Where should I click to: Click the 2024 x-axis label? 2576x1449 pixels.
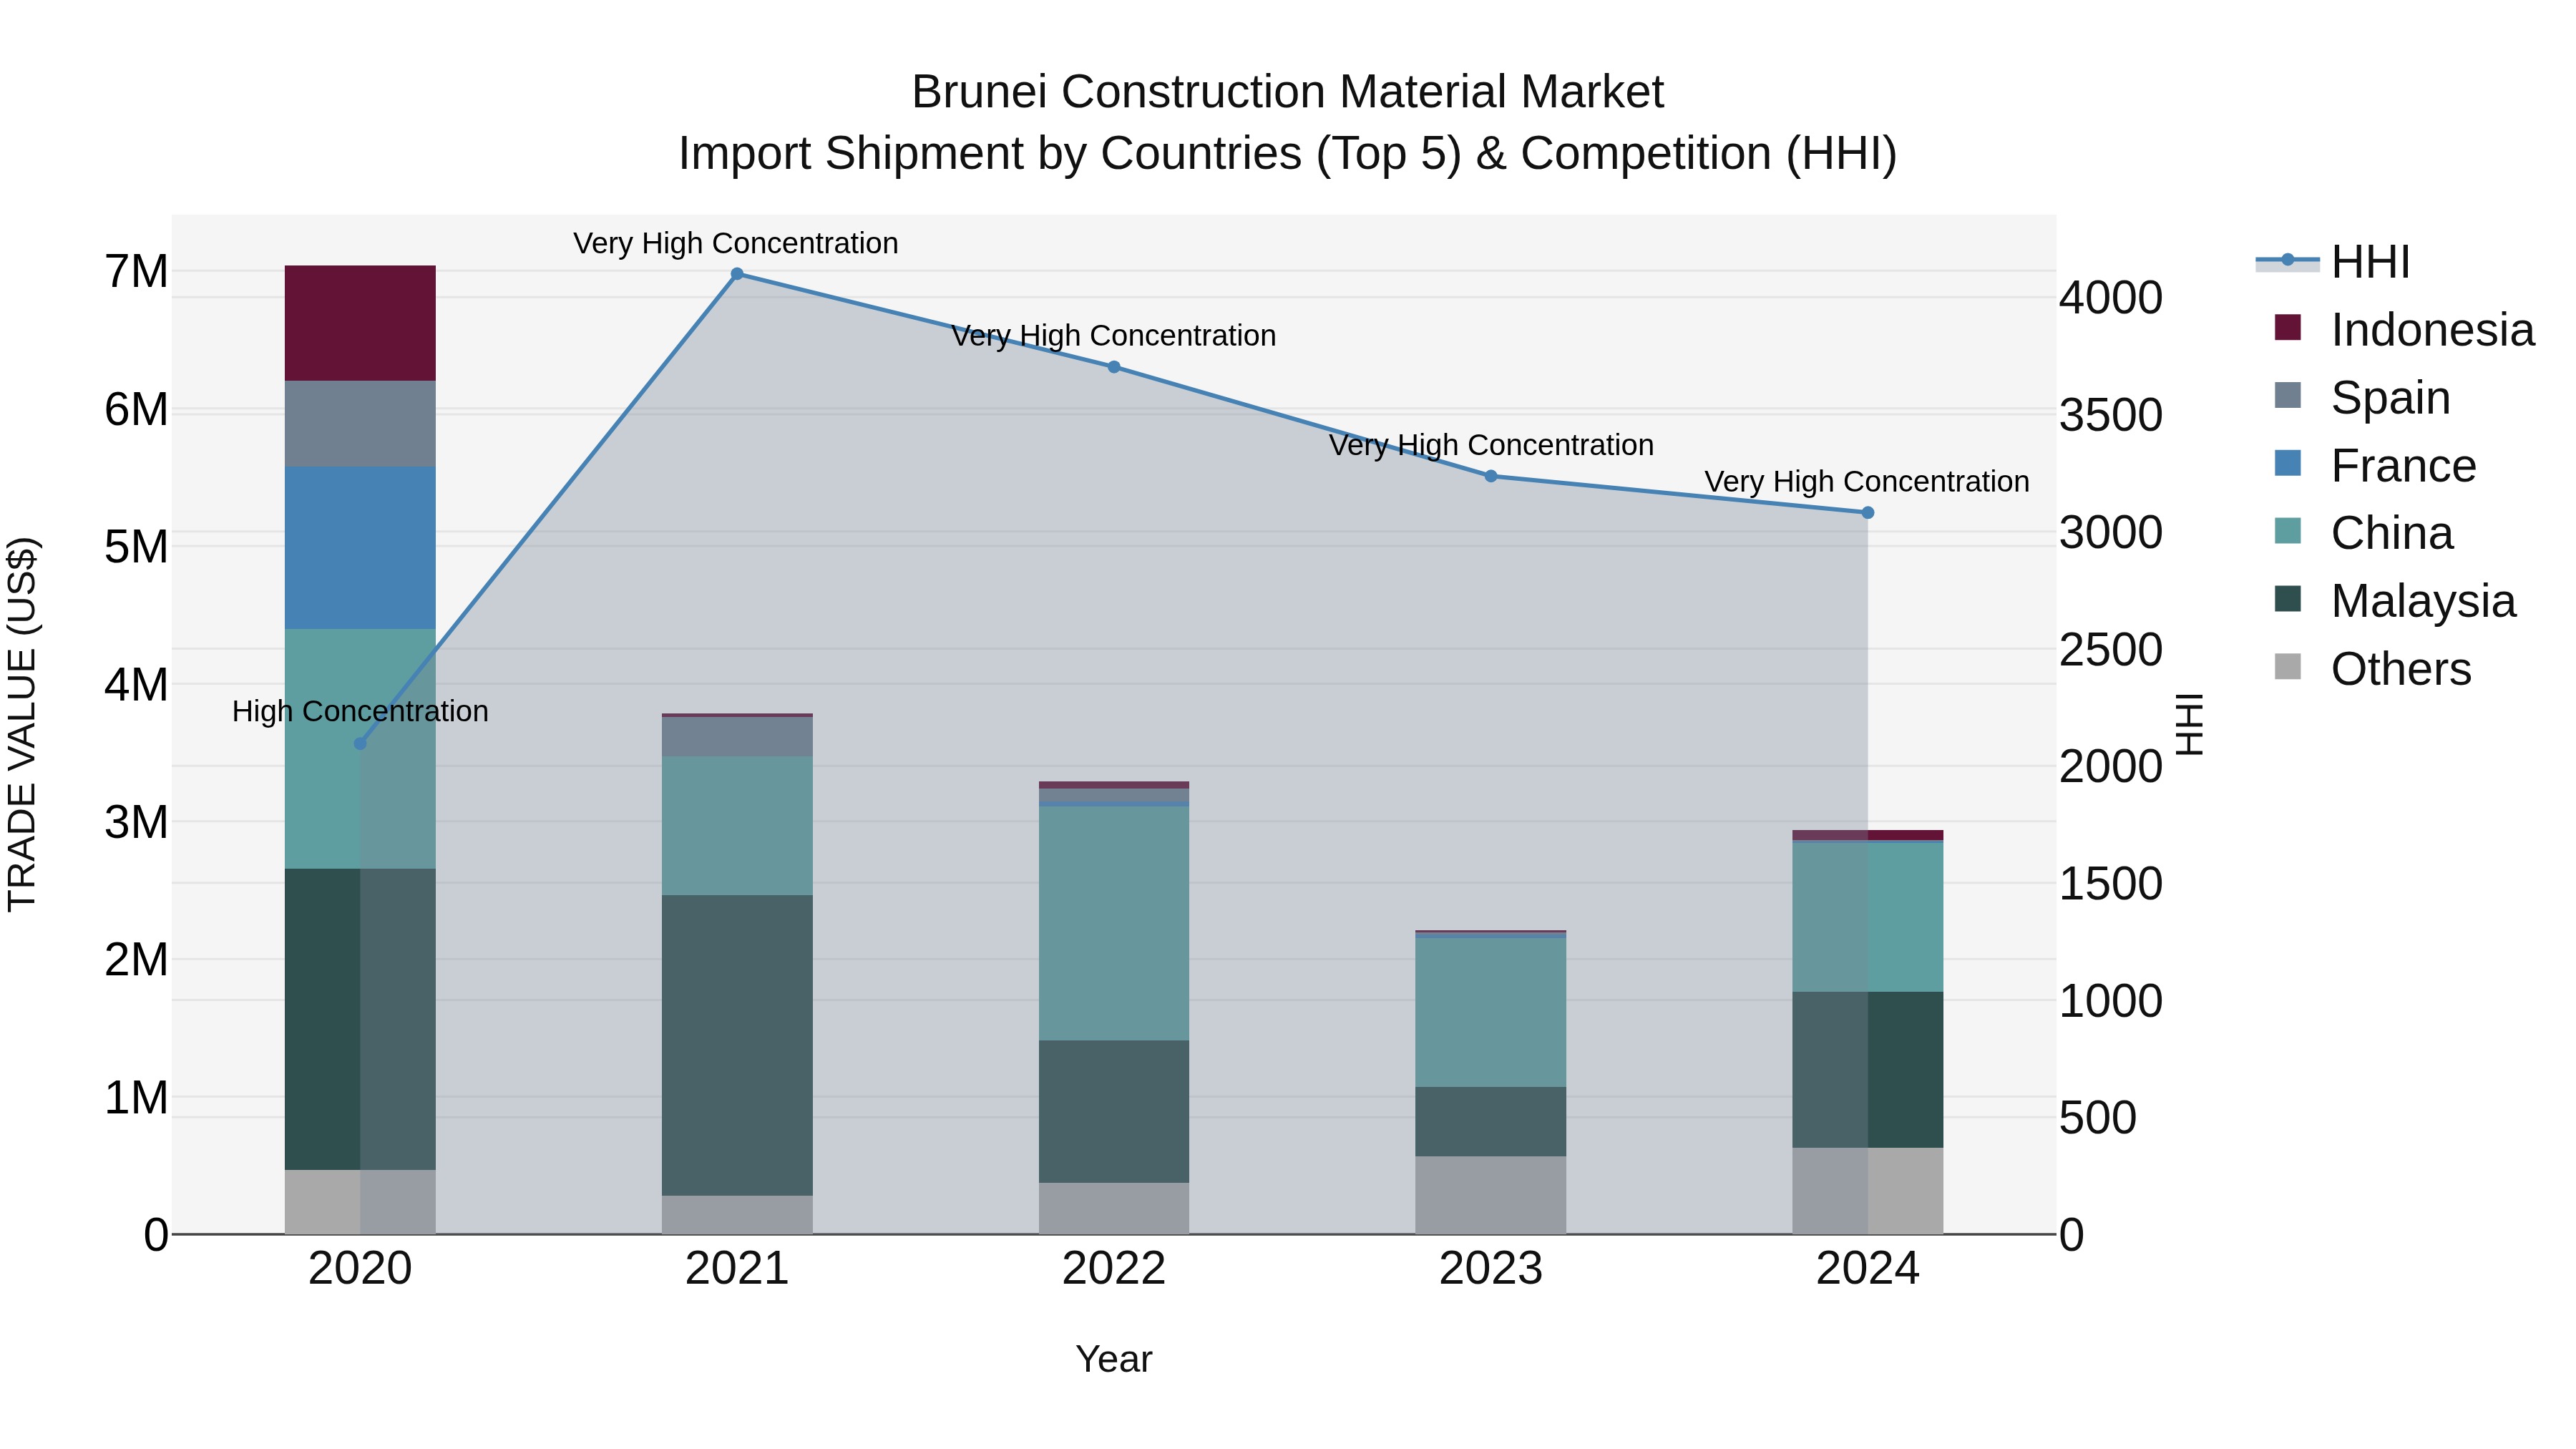1867,1269
